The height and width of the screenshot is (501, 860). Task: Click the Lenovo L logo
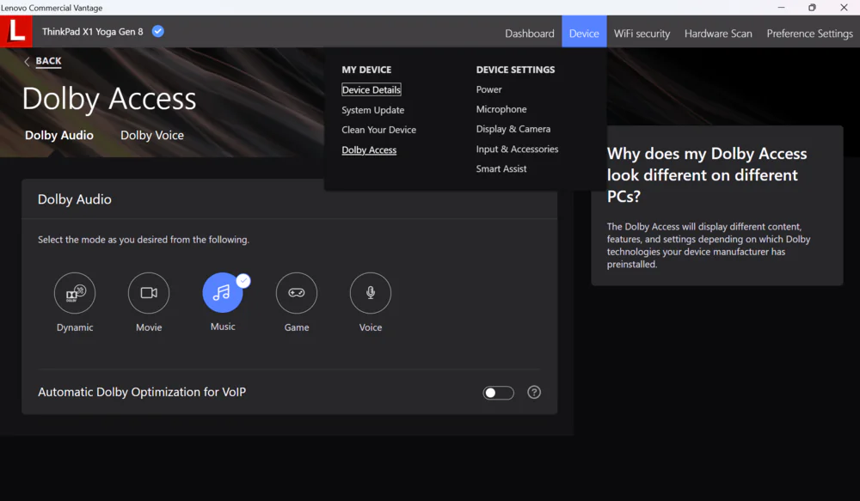15,31
